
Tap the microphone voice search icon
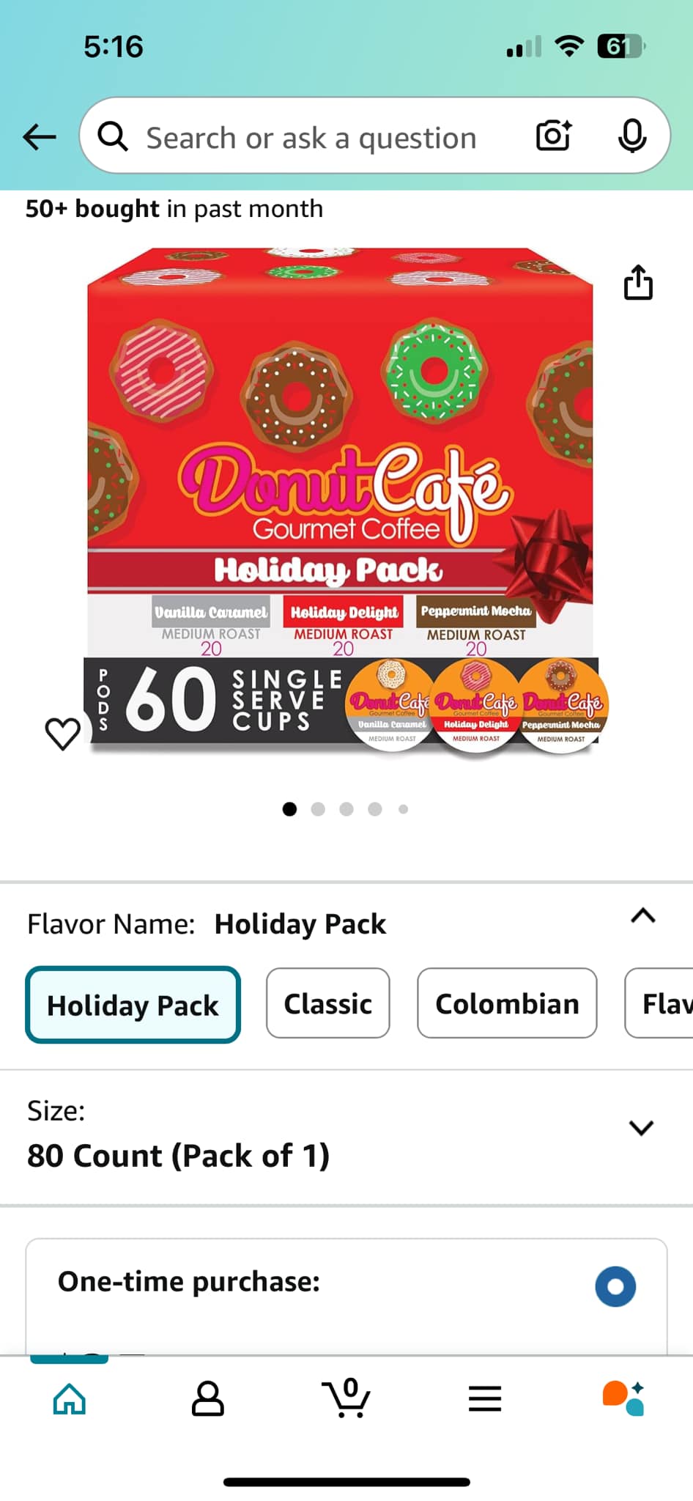631,136
